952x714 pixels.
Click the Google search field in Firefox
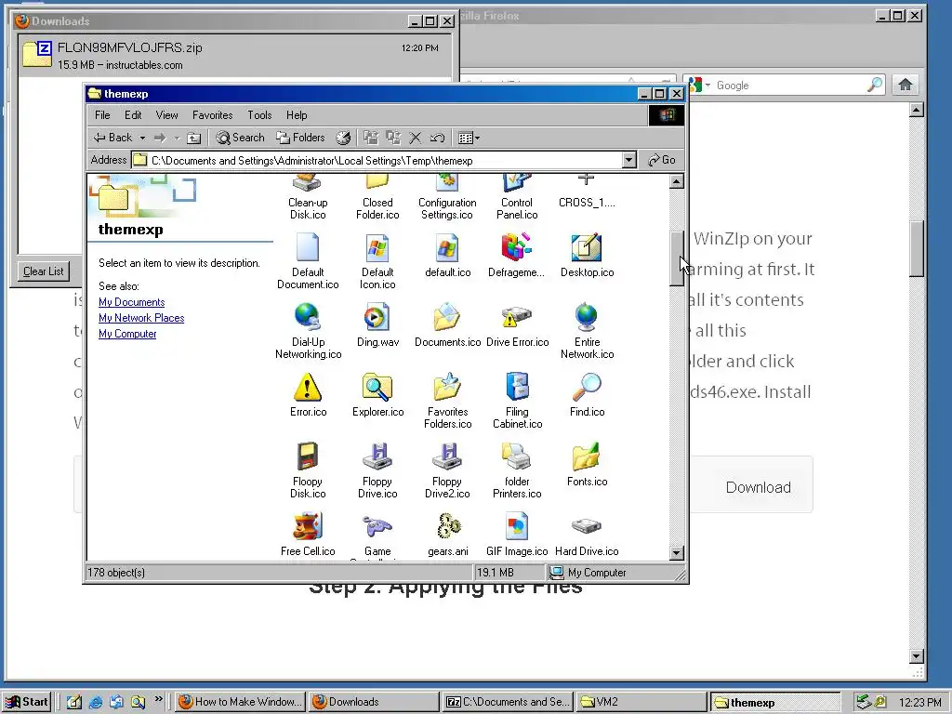789,86
